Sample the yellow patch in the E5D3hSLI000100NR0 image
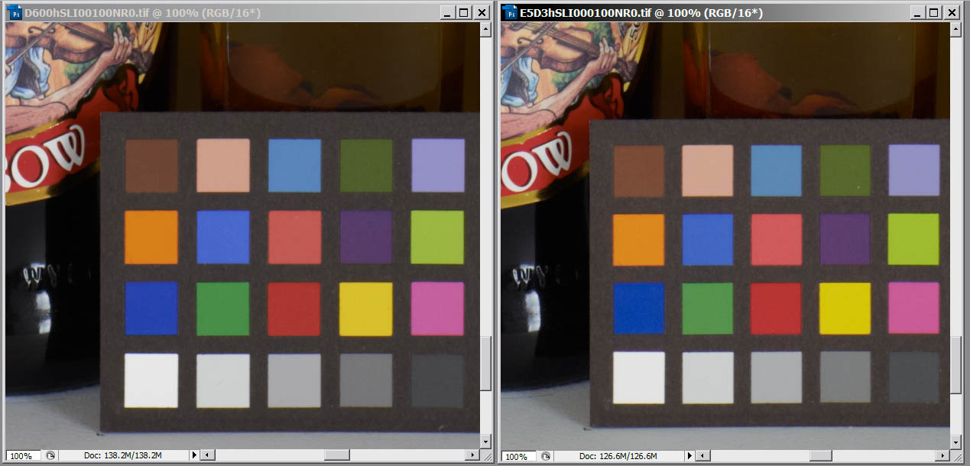The image size is (970, 466). tap(845, 308)
